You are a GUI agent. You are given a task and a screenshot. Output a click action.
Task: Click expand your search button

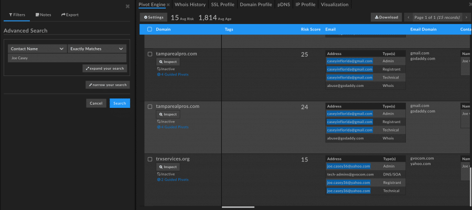[105, 69]
